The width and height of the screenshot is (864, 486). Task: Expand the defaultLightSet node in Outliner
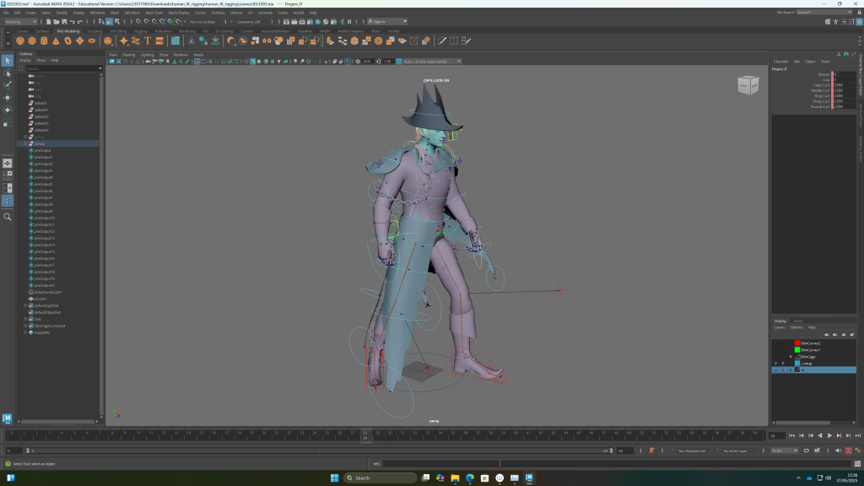[x=26, y=305]
